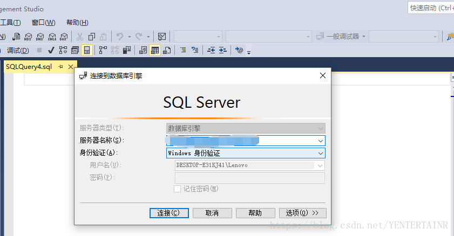Click the Decrease Indent icon
Image resolution: width=454 pixels, height=236 pixels.
click(x=211, y=50)
